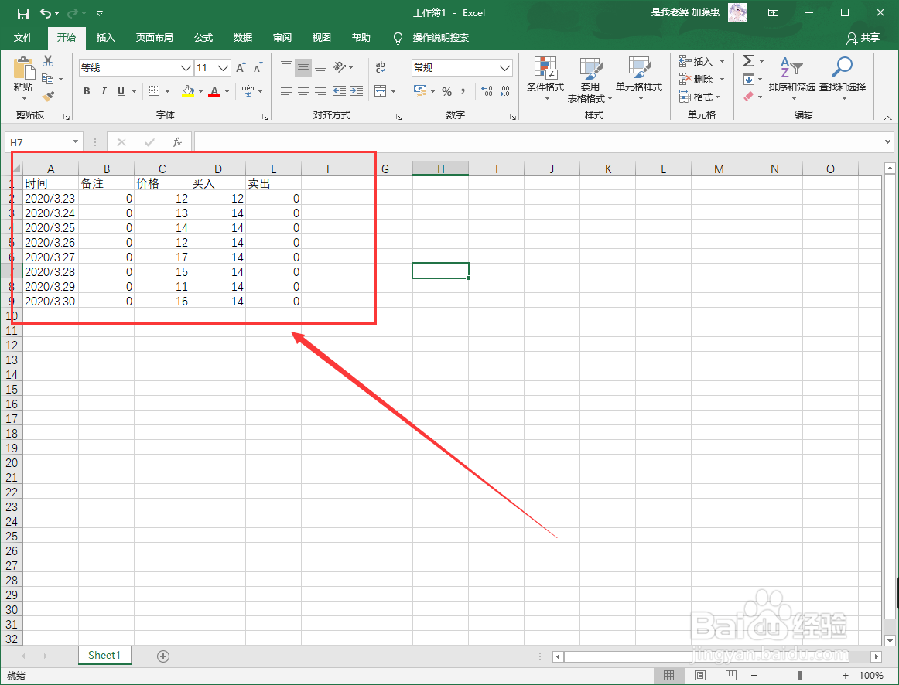Open the 视图 View tab
Screen dimensions: 899x685
coord(322,38)
